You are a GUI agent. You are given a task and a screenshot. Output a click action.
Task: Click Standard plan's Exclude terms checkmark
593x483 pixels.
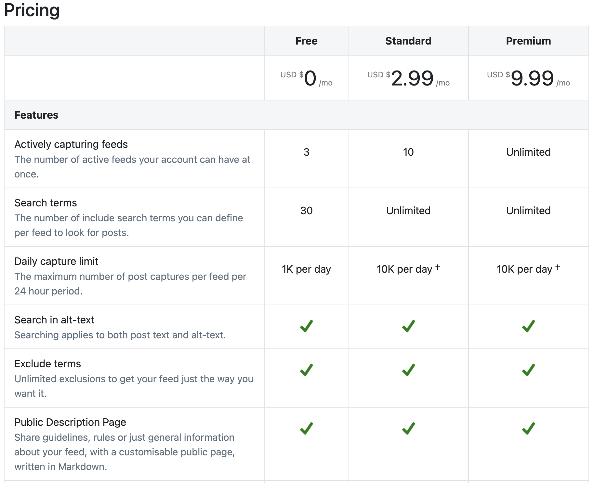click(x=408, y=370)
